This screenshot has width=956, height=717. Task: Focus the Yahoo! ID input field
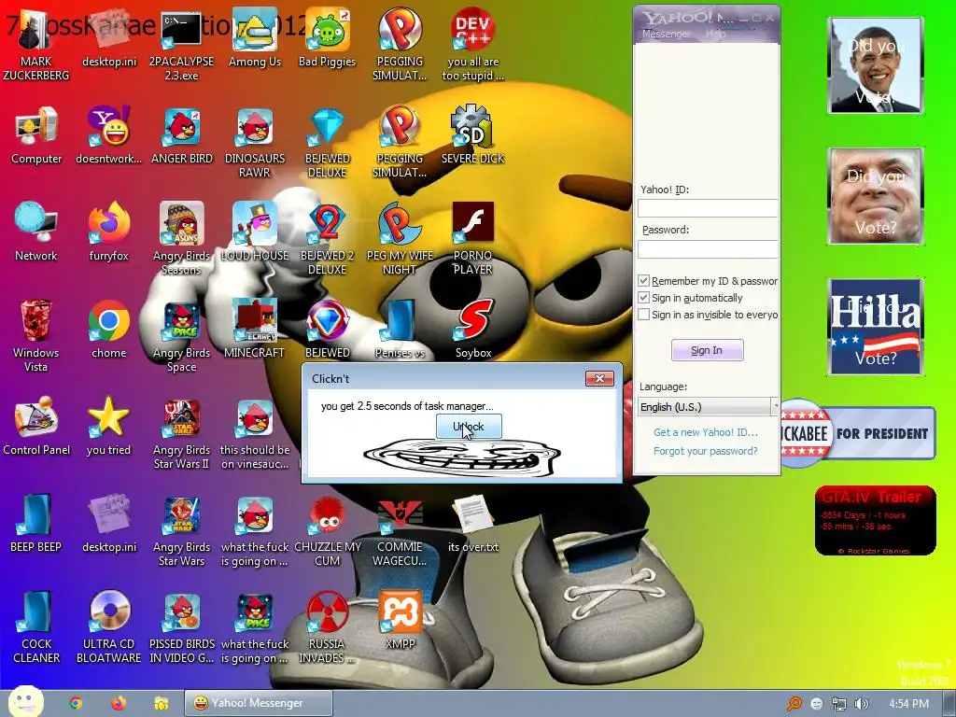click(x=708, y=208)
